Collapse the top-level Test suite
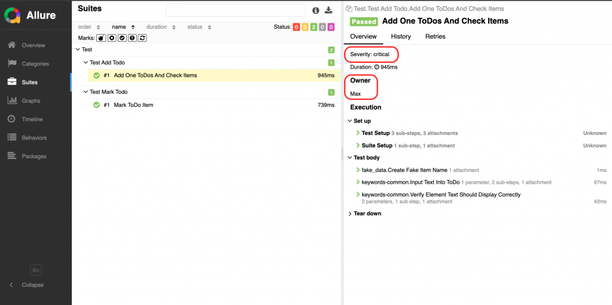The image size is (612, 305). [x=205, y=50]
